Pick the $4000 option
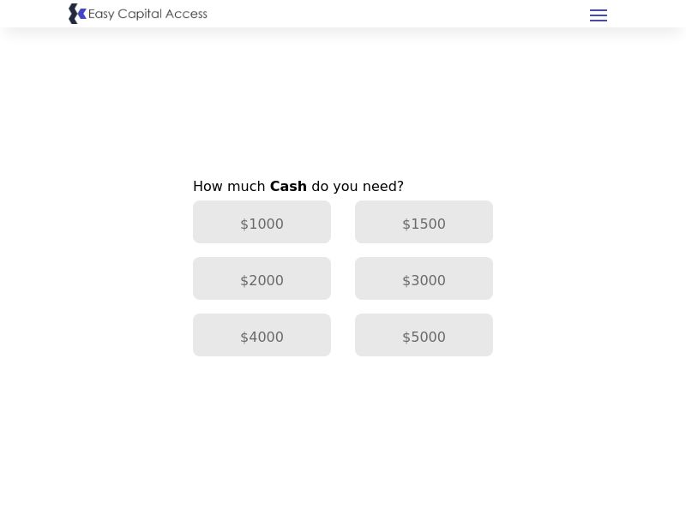 point(262,335)
